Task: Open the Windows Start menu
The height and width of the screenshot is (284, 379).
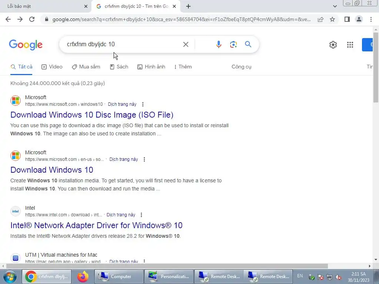Action: click(10, 277)
